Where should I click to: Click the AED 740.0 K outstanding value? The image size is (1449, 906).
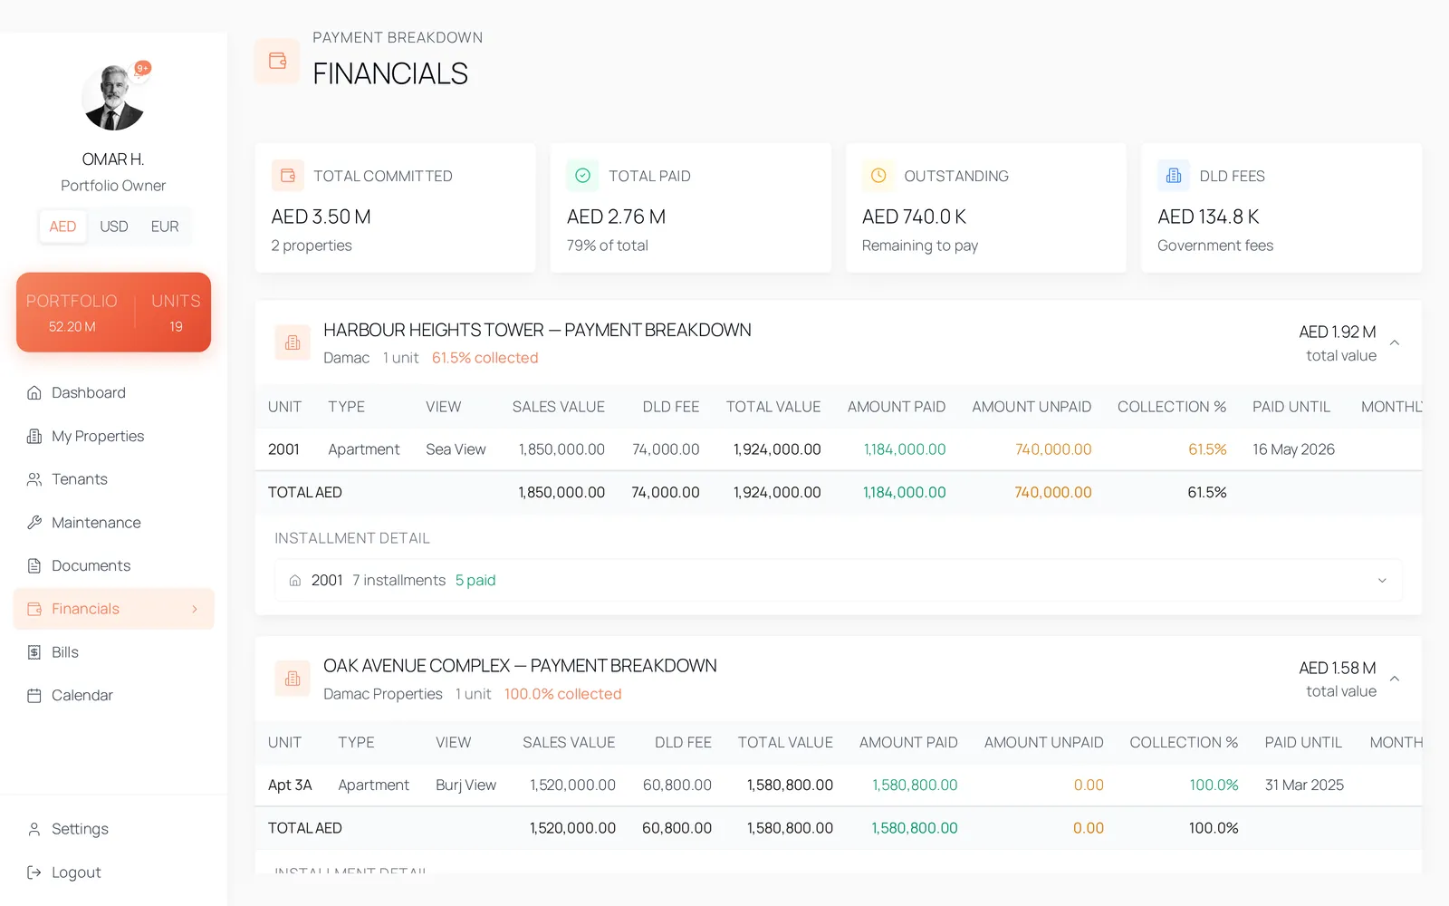pyautogui.click(x=914, y=217)
